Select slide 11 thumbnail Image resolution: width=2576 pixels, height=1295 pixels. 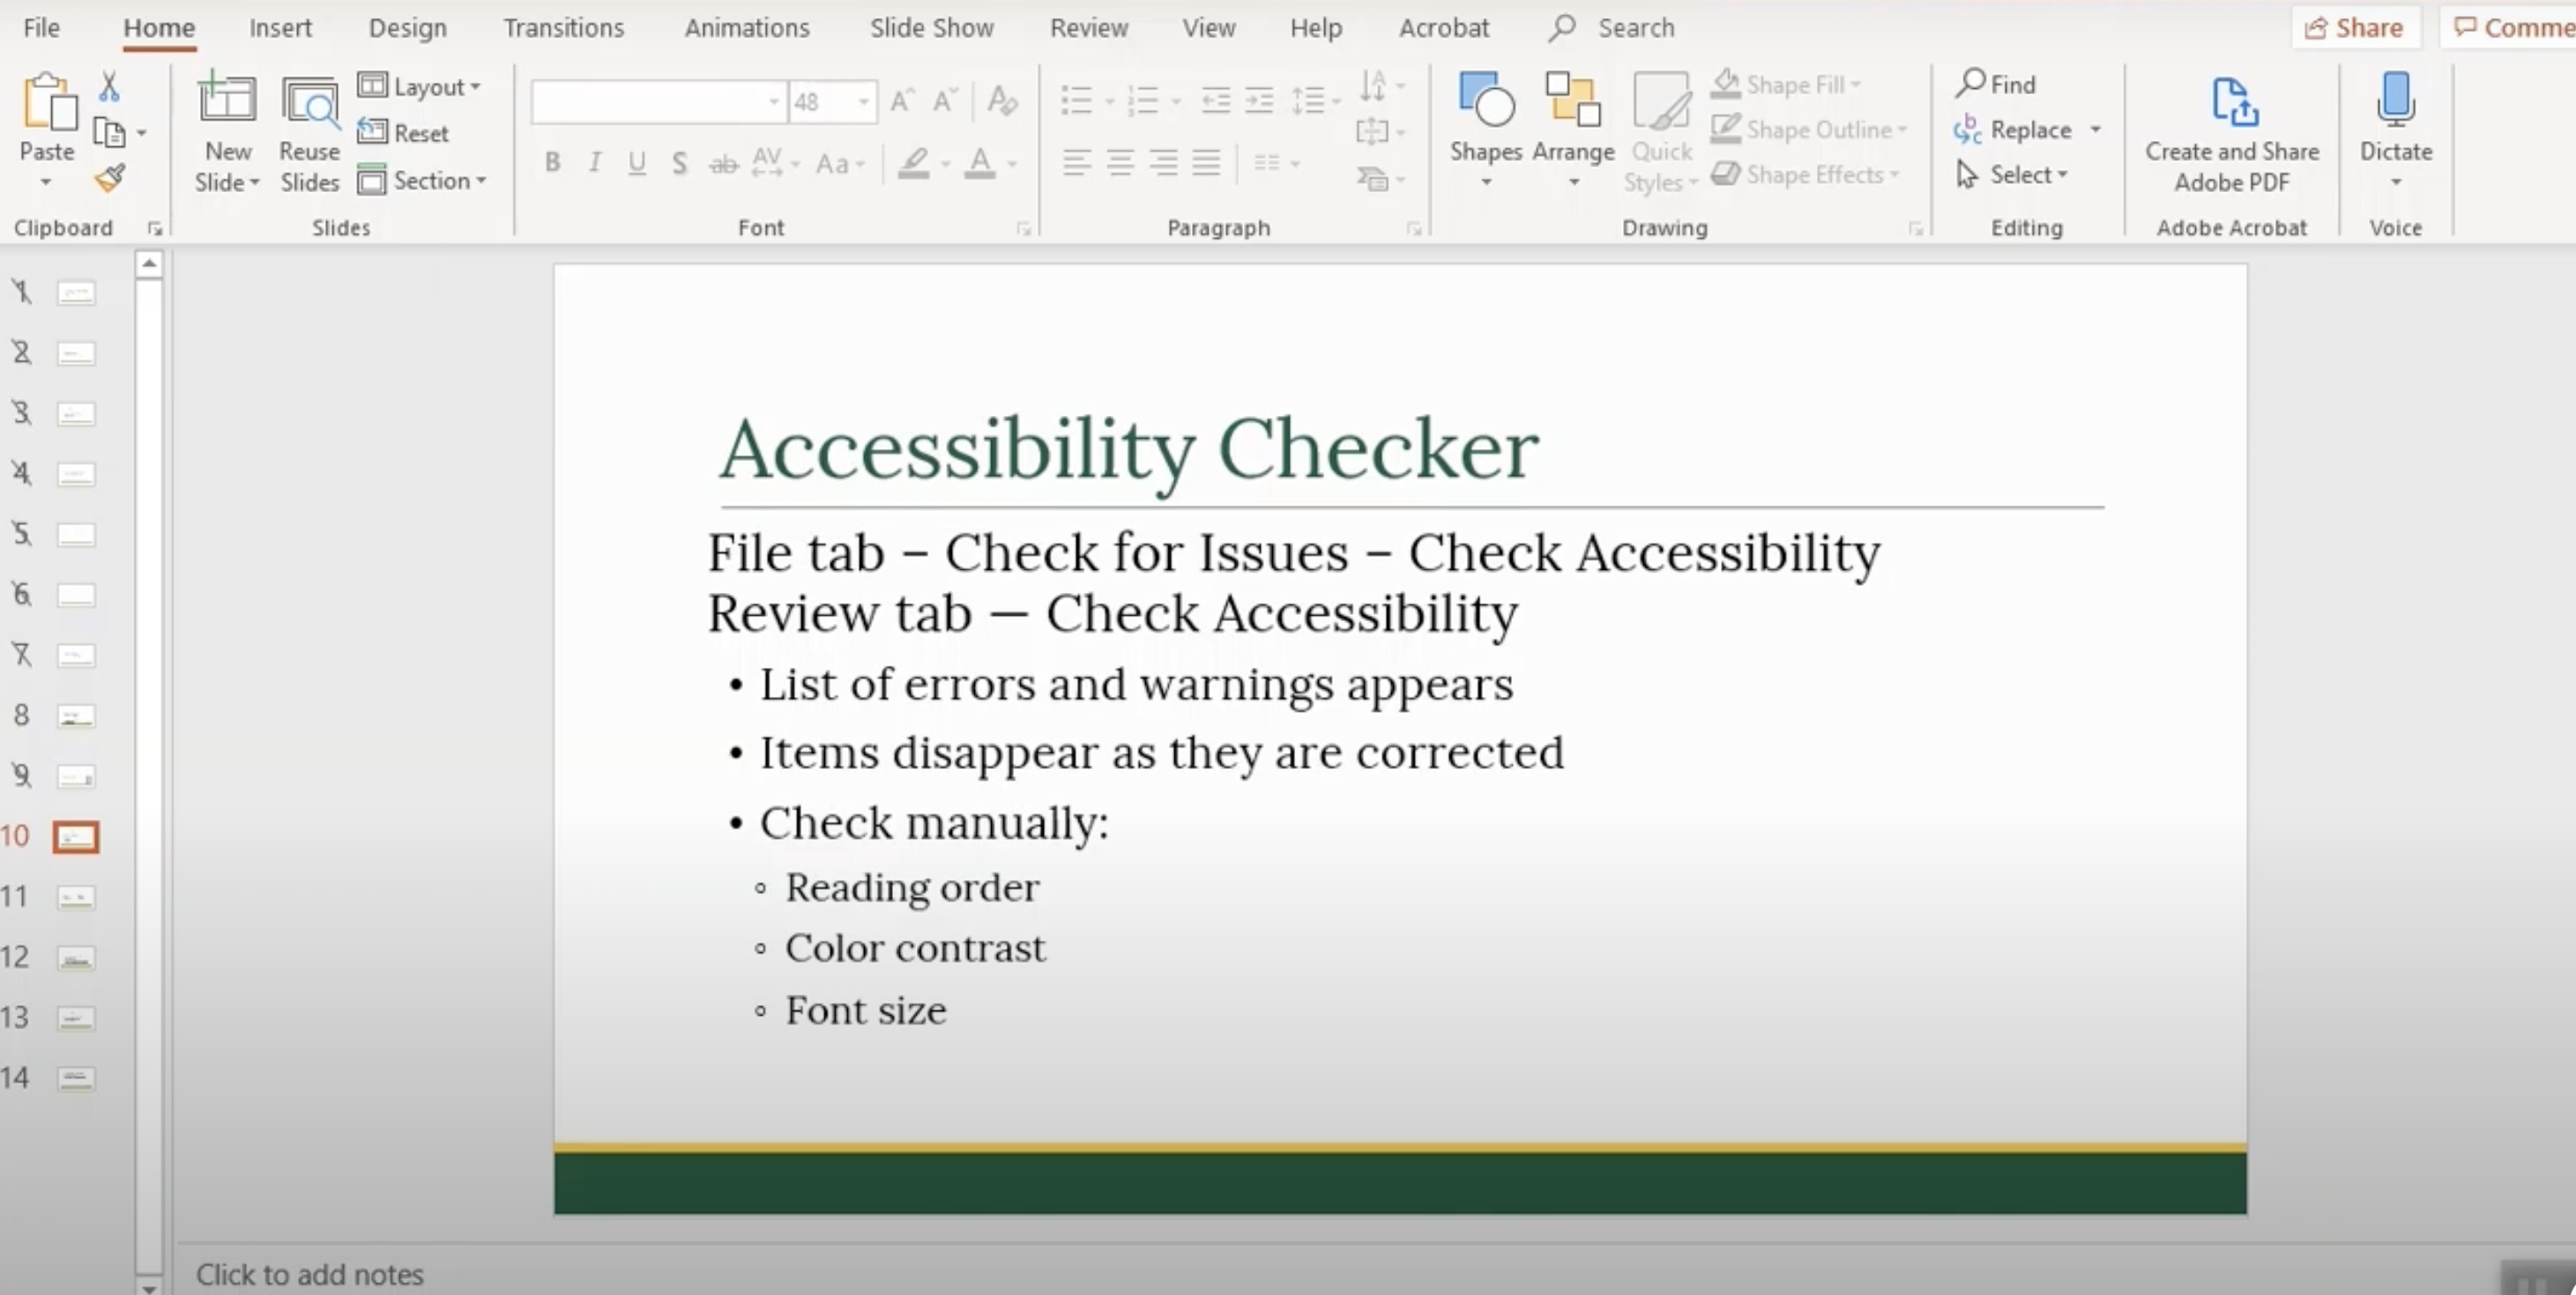point(76,898)
